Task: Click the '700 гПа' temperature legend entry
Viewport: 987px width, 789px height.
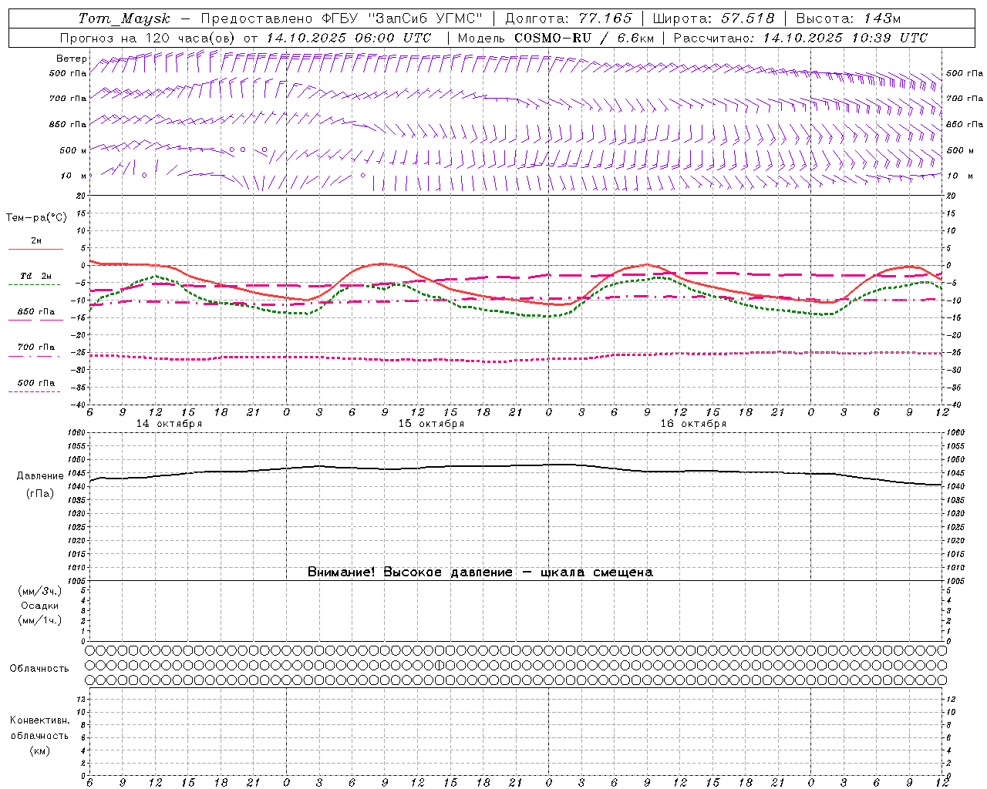Action: [x=36, y=347]
